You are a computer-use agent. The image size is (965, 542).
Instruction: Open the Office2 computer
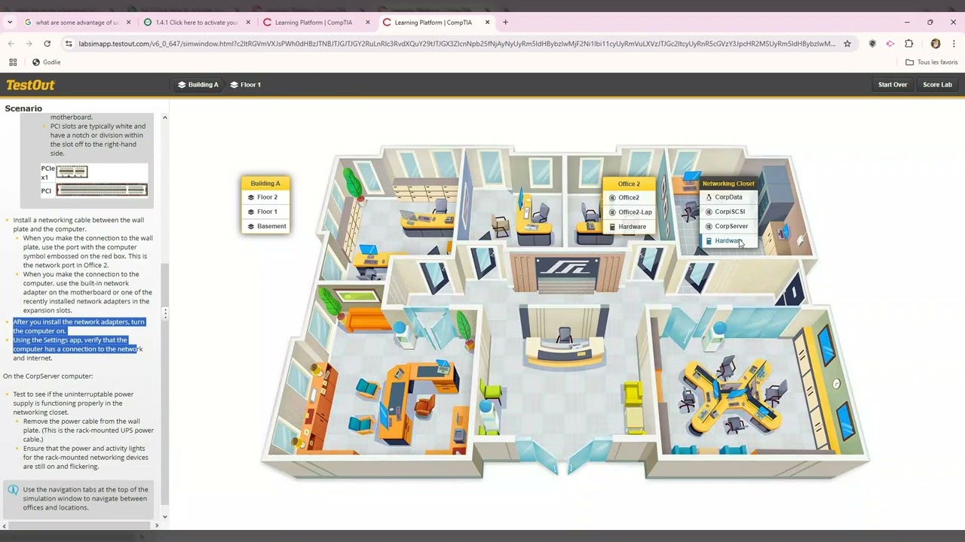[628, 198]
